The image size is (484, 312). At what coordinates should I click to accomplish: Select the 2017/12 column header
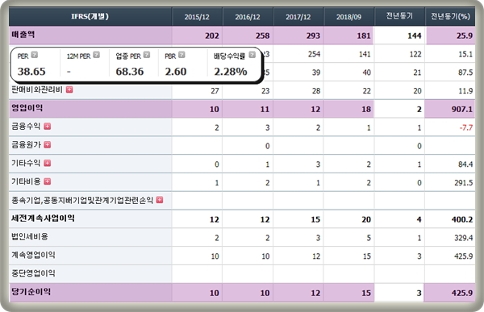[298, 17]
